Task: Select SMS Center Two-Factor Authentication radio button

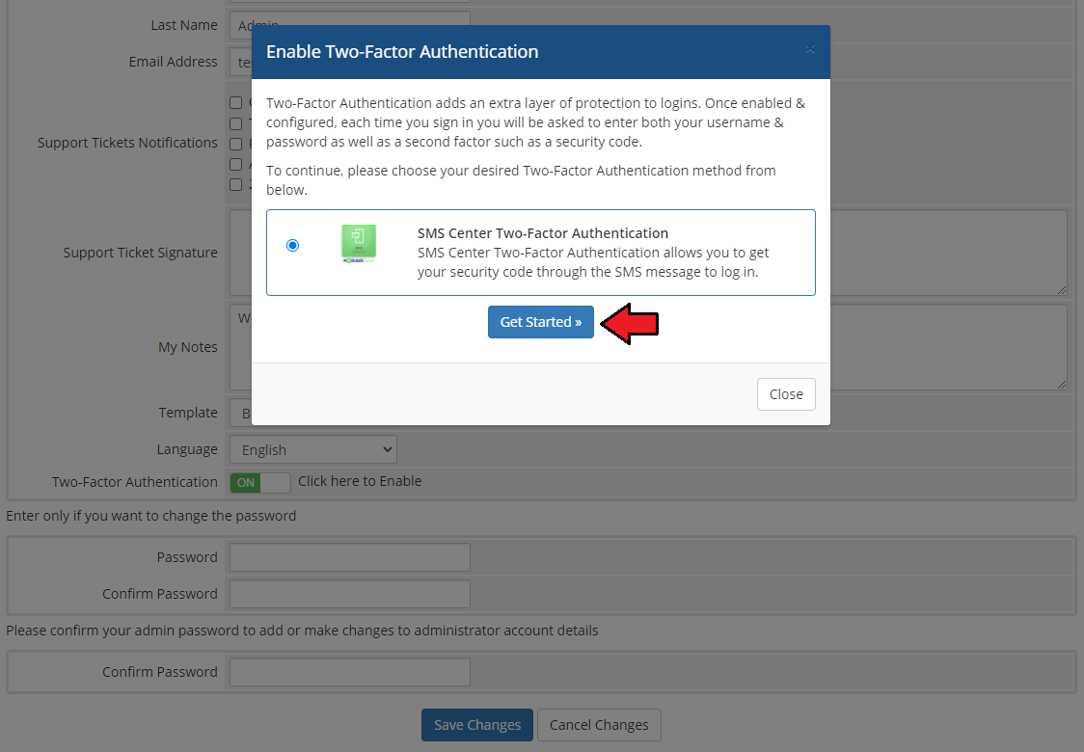Action: pyautogui.click(x=292, y=246)
